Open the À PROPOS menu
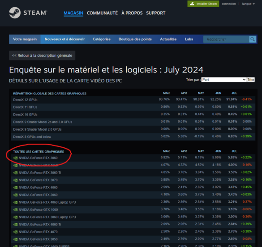The width and height of the screenshot is (262, 247). (132, 13)
